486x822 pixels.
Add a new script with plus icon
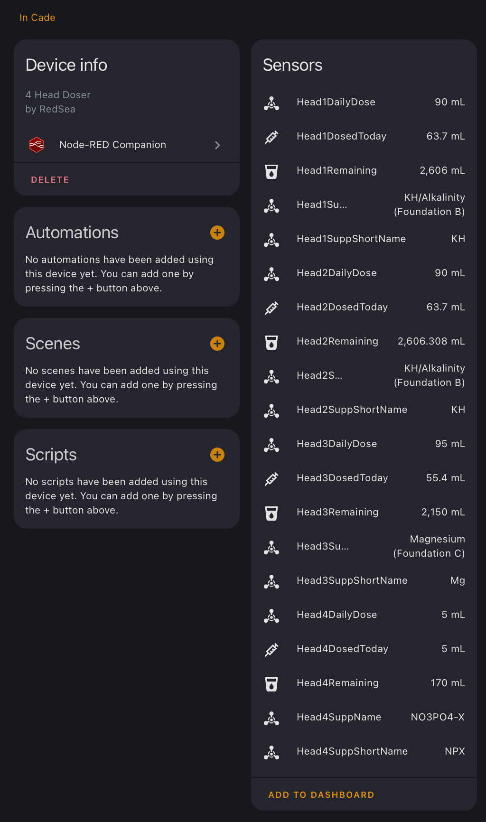coord(217,455)
